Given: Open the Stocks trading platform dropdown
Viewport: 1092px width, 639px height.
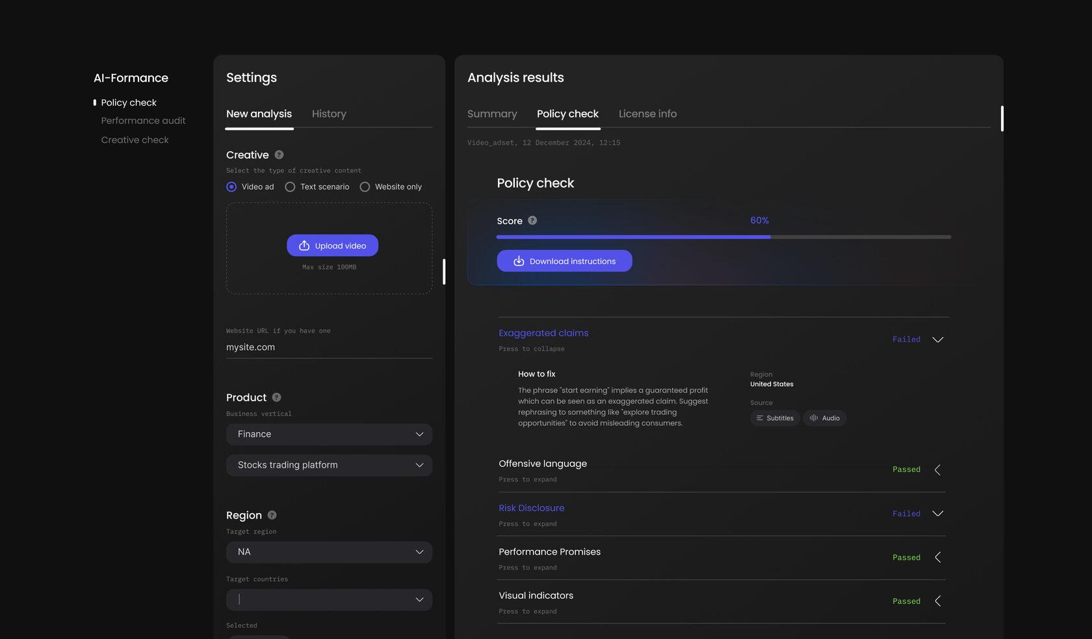Looking at the screenshot, I should 329,465.
